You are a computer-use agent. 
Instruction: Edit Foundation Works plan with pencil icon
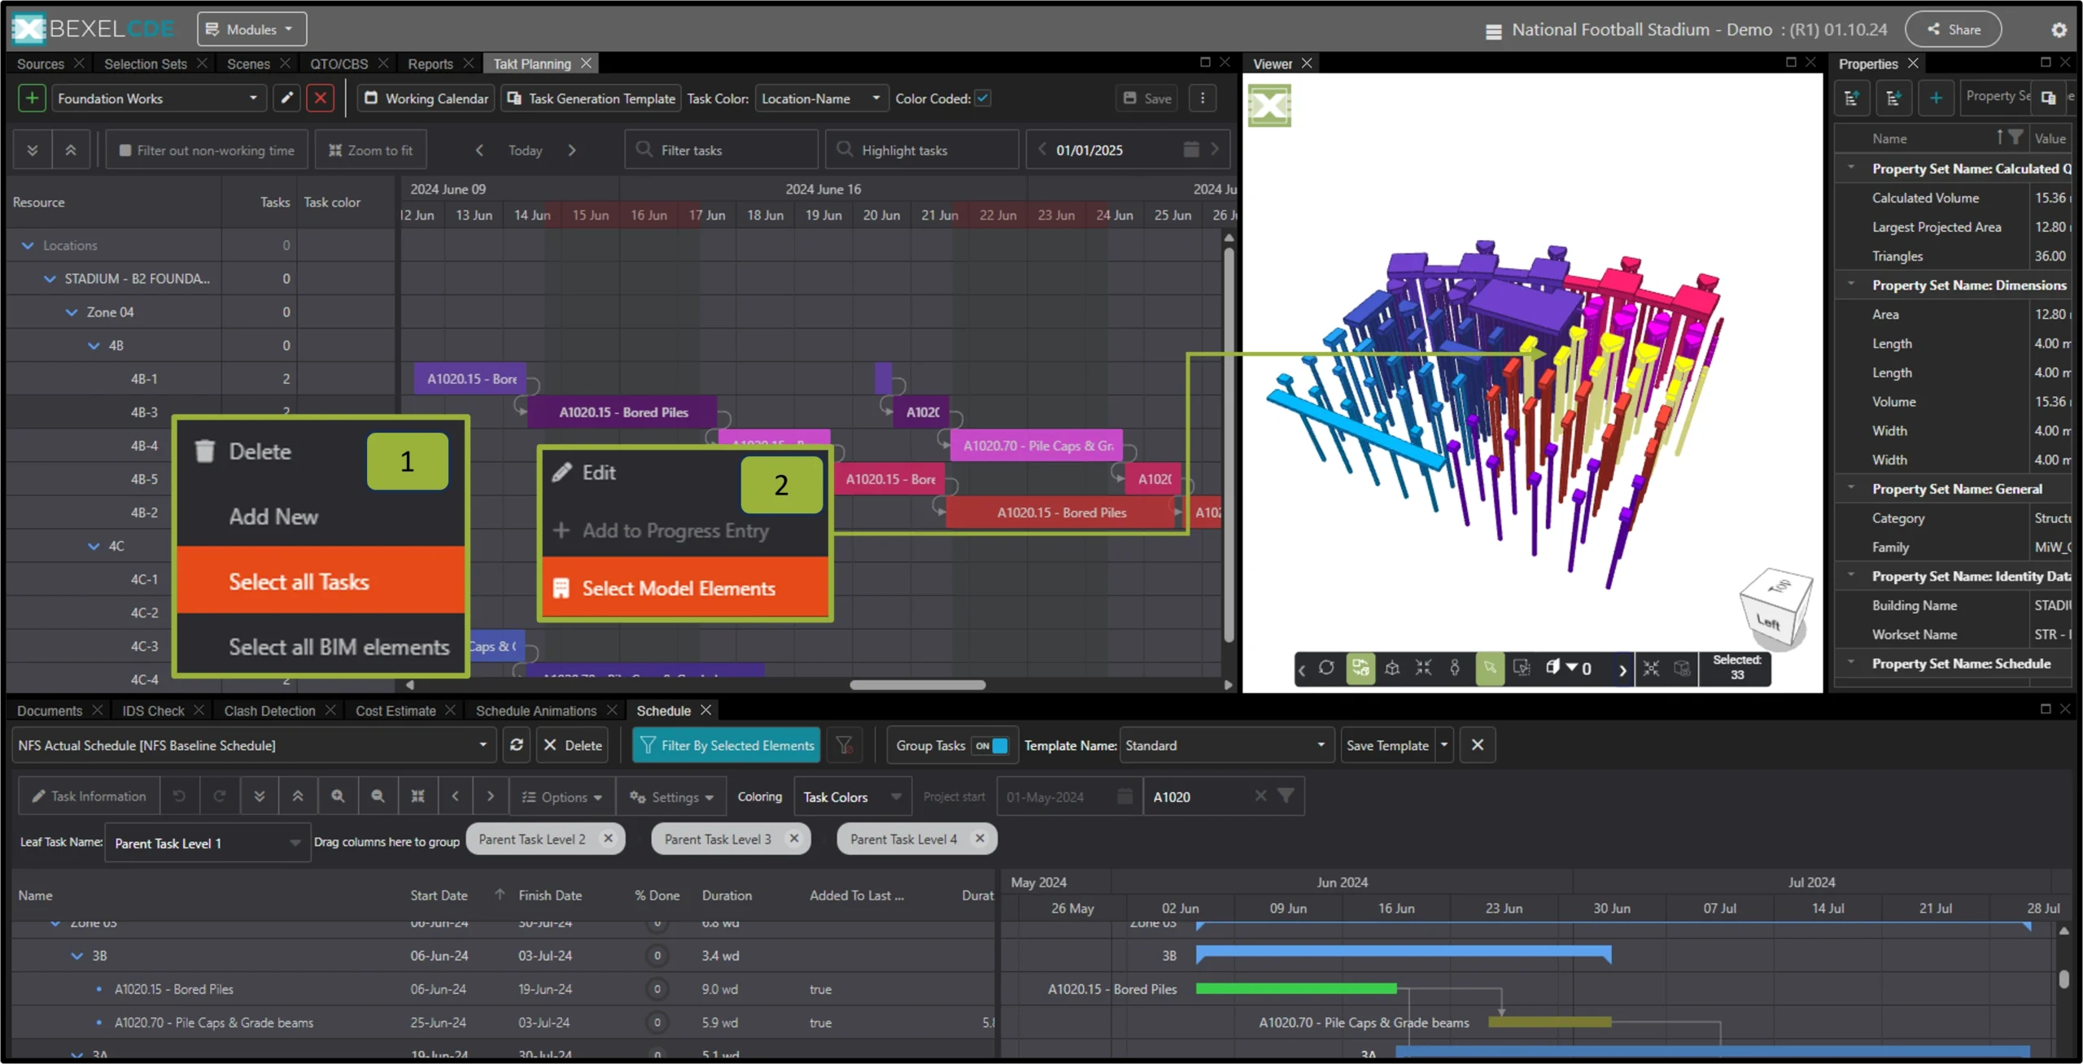click(x=286, y=98)
